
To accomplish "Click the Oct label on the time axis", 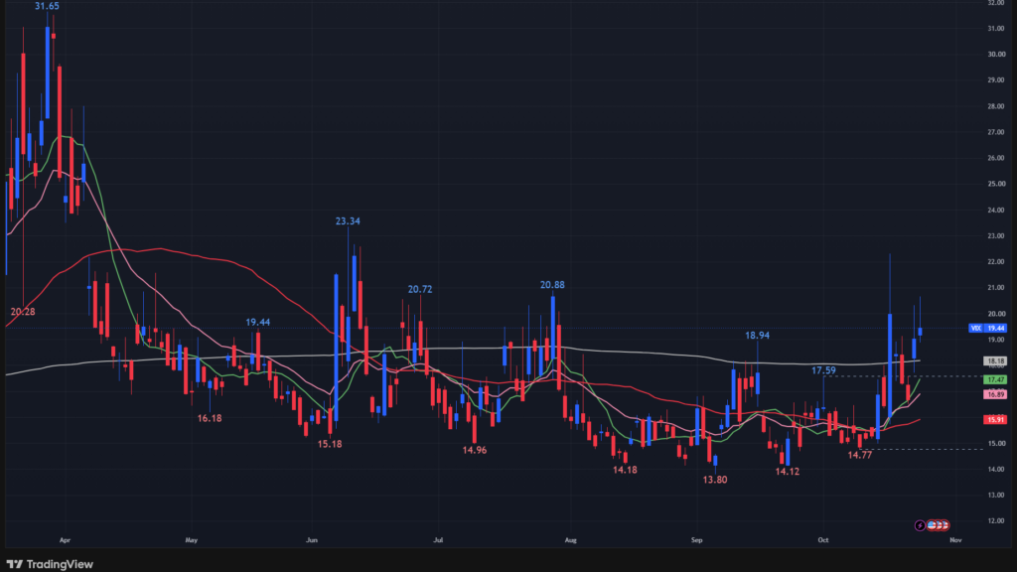I will tap(823, 539).
